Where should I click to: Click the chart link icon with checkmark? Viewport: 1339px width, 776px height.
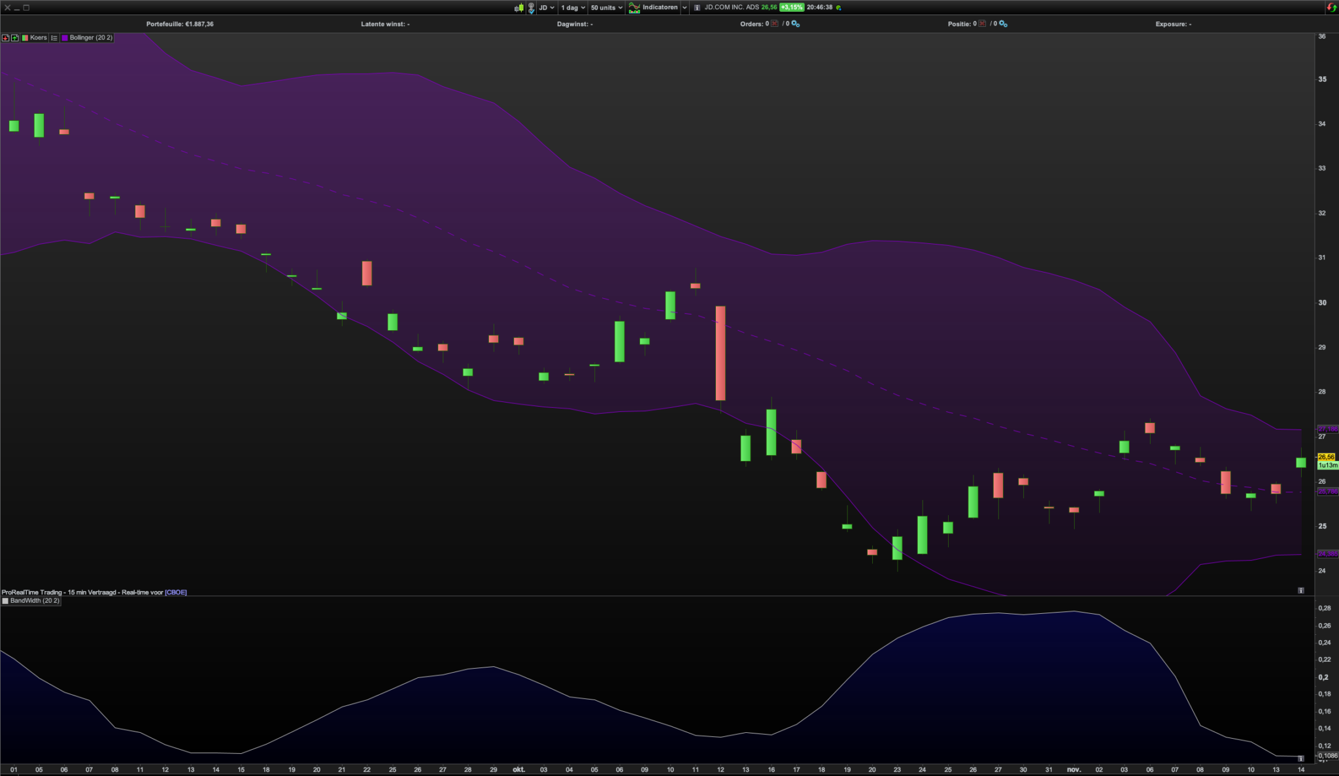(x=531, y=8)
